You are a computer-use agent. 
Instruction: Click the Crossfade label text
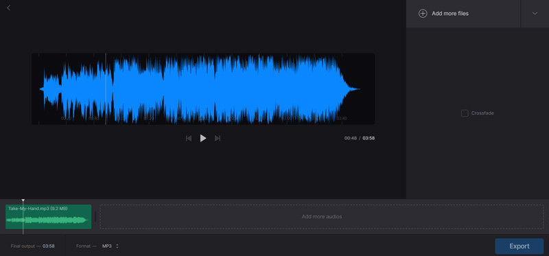(482, 113)
